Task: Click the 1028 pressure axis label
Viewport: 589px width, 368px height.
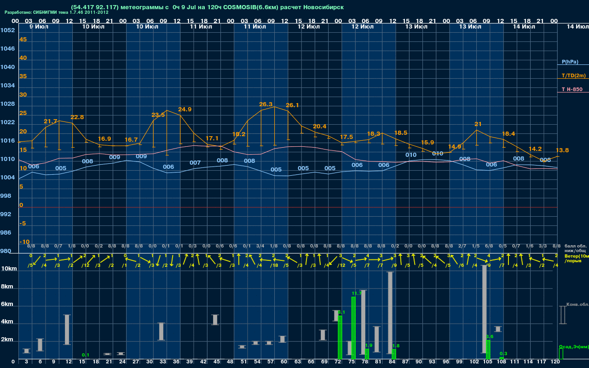Action: [x=7, y=104]
